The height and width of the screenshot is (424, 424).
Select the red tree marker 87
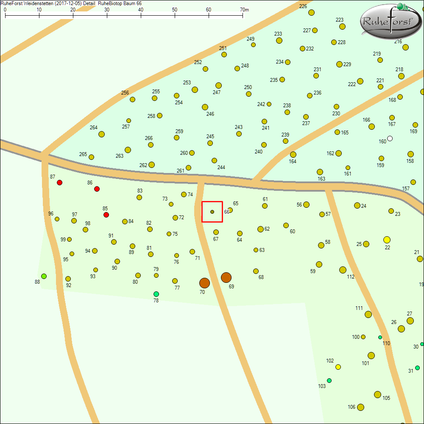pos(60,182)
